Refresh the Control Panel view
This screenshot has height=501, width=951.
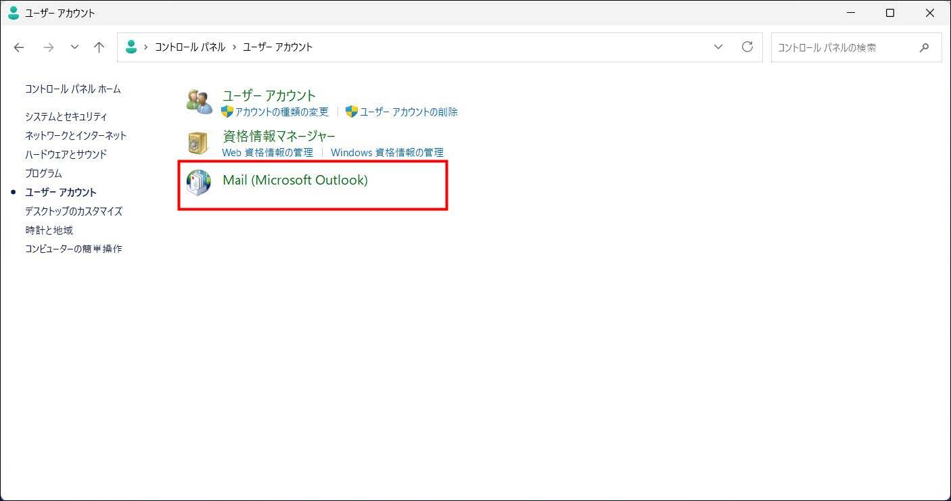pos(747,47)
